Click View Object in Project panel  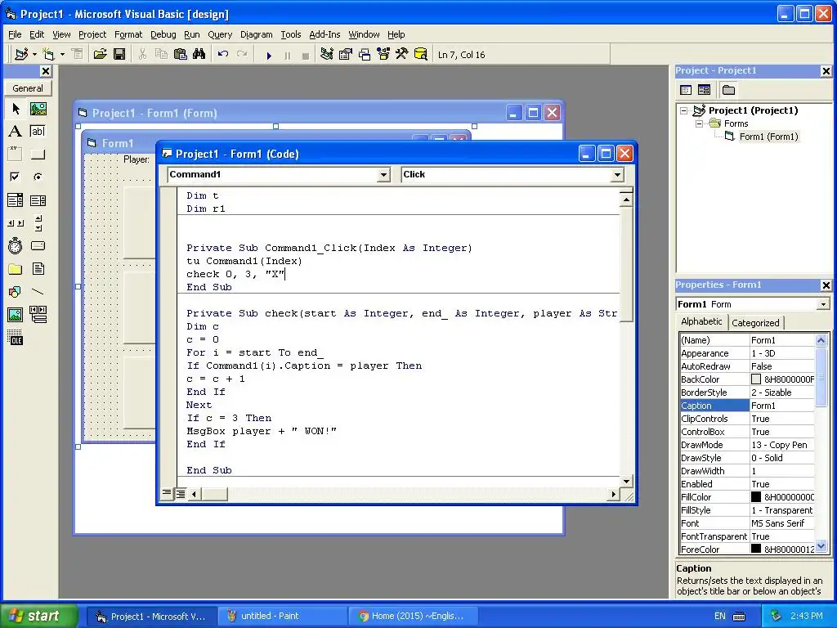pyautogui.click(x=704, y=90)
